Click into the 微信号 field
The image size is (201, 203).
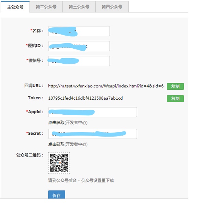point(79,61)
